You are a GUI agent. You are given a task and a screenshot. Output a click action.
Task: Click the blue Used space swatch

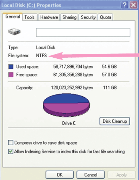click(x=11, y=67)
